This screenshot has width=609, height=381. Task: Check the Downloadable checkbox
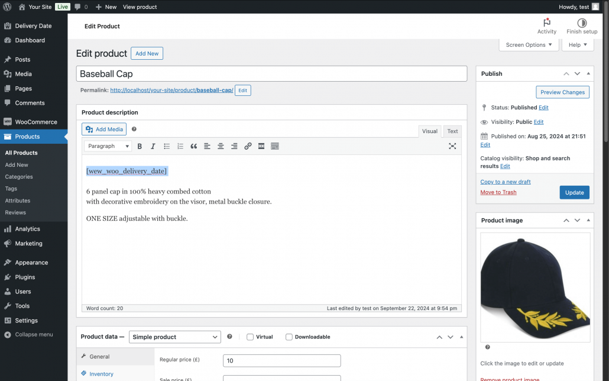289,337
